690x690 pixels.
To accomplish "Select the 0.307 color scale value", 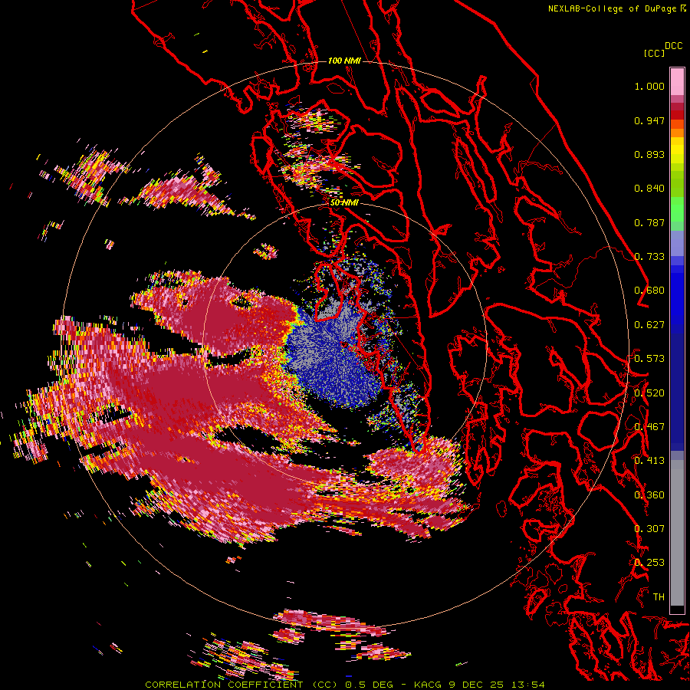I will (x=649, y=528).
